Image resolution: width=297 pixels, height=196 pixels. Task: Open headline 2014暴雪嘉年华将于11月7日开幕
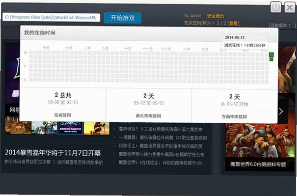point(53,153)
